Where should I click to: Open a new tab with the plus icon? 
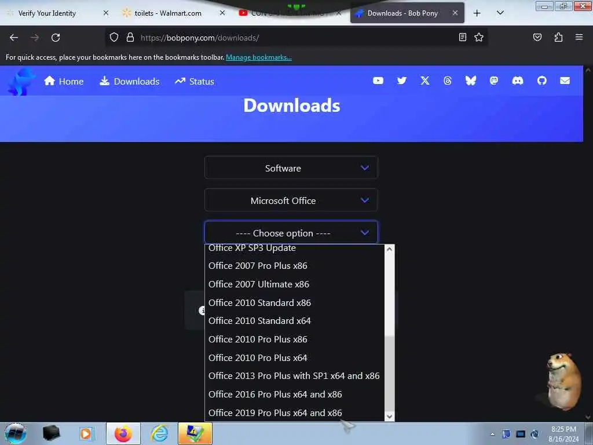pos(477,13)
